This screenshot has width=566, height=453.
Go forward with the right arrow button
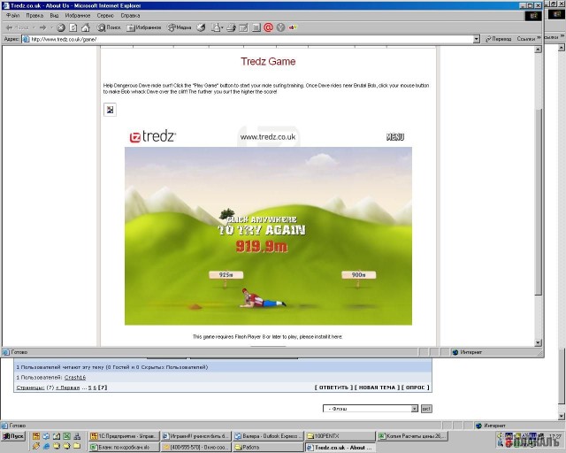[43, 27]
